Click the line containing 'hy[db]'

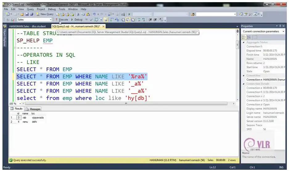(84, 98)
